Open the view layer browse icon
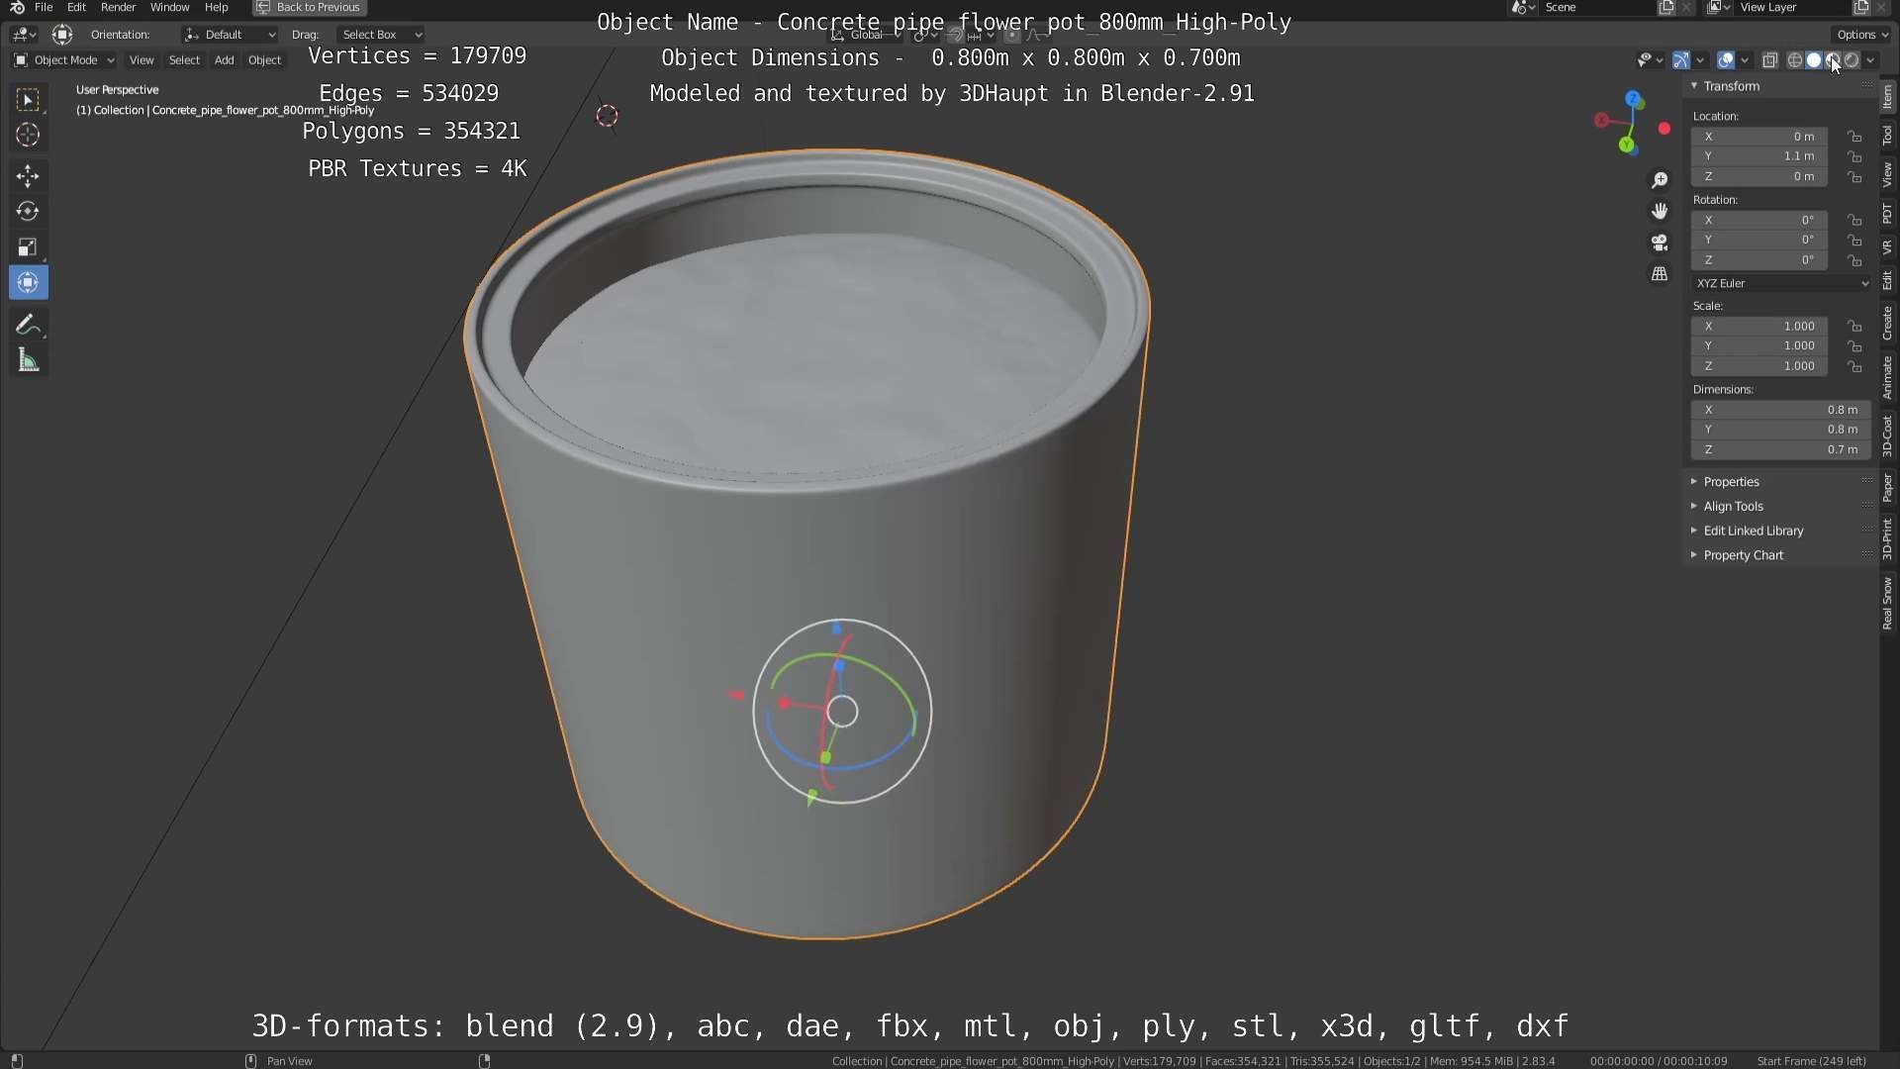This screenshot has width=1900, height=1069. coord(1719,7)
